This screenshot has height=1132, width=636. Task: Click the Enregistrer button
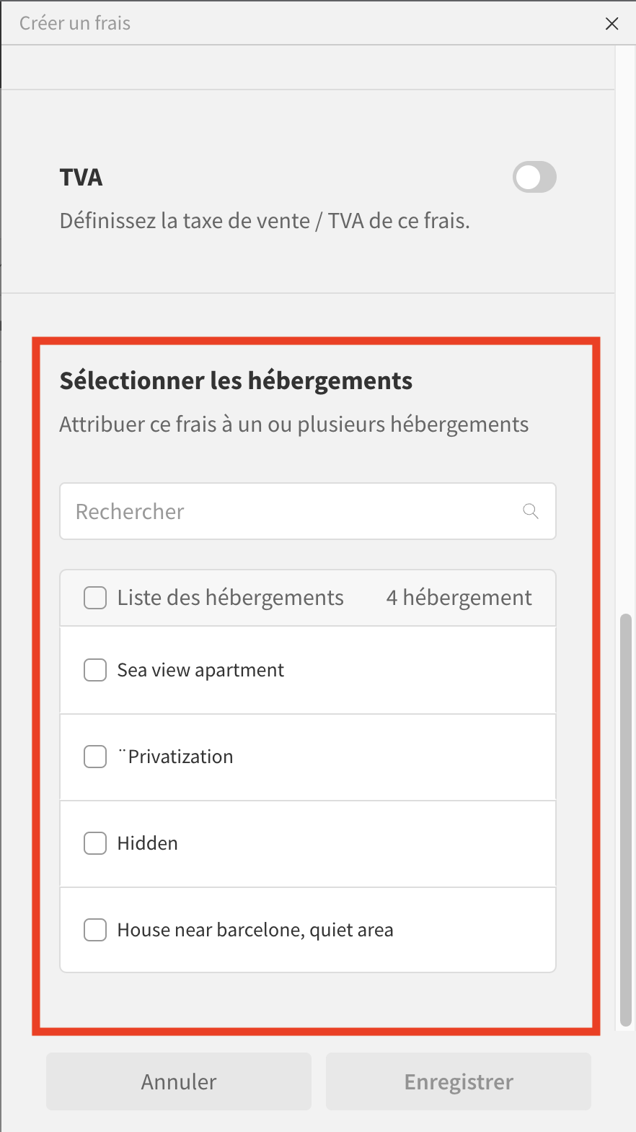459,1081
